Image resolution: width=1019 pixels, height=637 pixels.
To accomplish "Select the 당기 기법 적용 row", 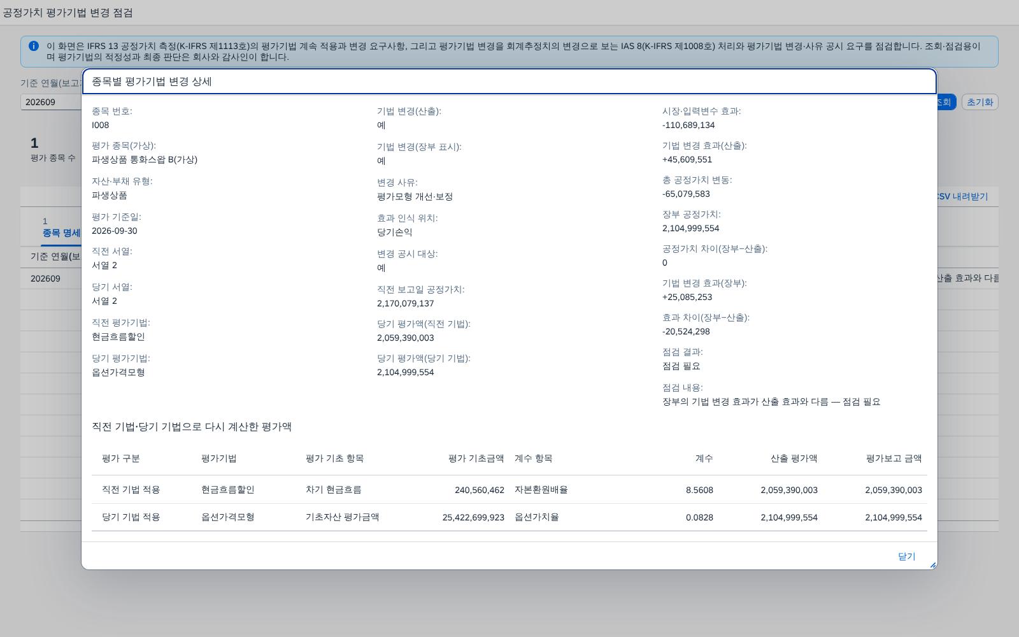I will 509,517.
